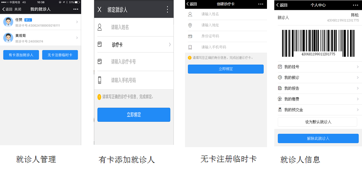362x169 pixels.
Task: Open vertical dots menu in 绑定就诊人
Action: (167, 10)
